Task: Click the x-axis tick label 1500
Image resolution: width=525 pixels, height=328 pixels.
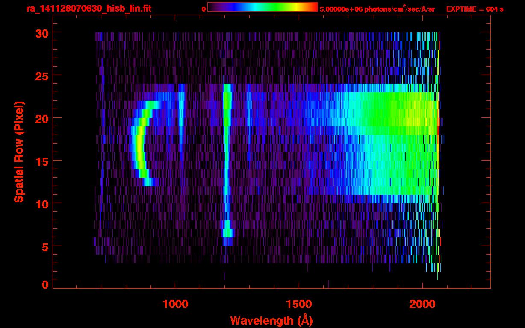Action: point(299,304)
